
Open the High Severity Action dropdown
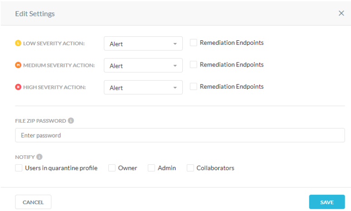(143, 87)
